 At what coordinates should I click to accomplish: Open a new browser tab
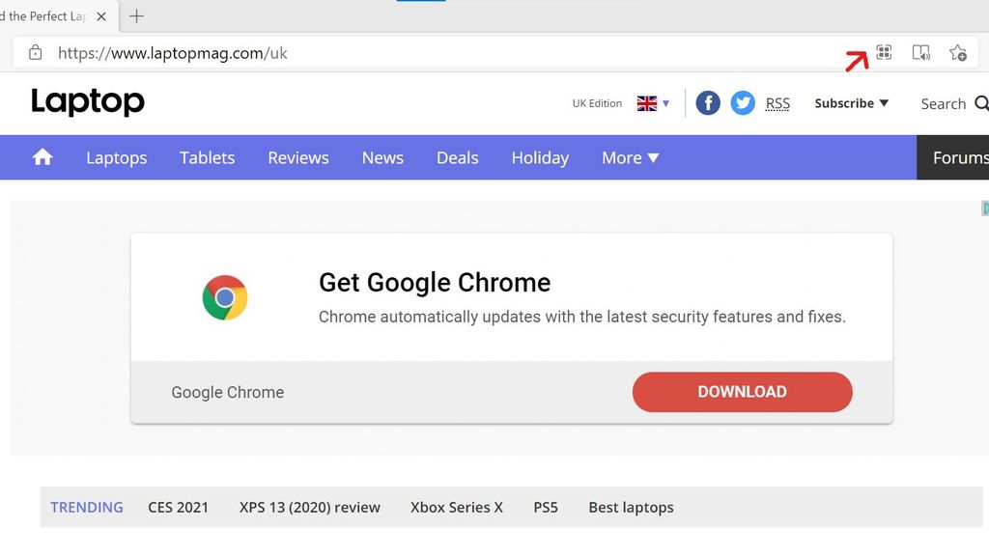click(136, 15)
